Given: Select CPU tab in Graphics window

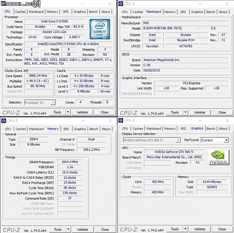Looking at the screenshot, I should click(x=125, y=129).
